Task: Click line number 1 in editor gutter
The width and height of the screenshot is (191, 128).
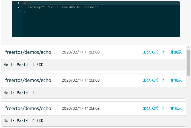Action: point(18,3)
